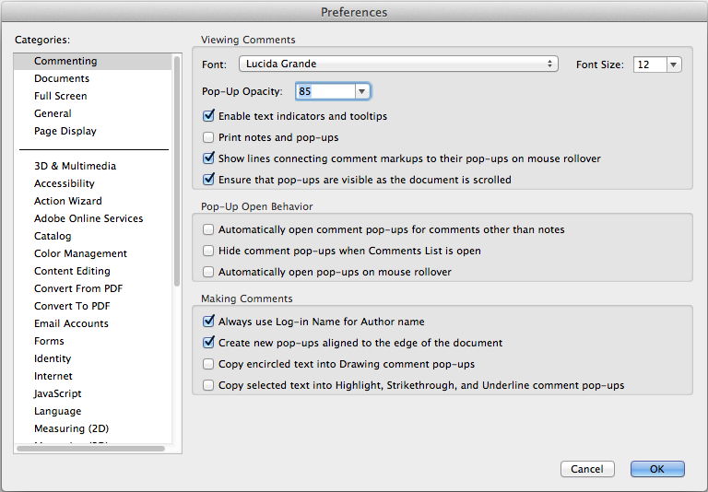Toggle Print notes and pop-ups
This screenshot has height=492, width=708.
tap(208, 137)
